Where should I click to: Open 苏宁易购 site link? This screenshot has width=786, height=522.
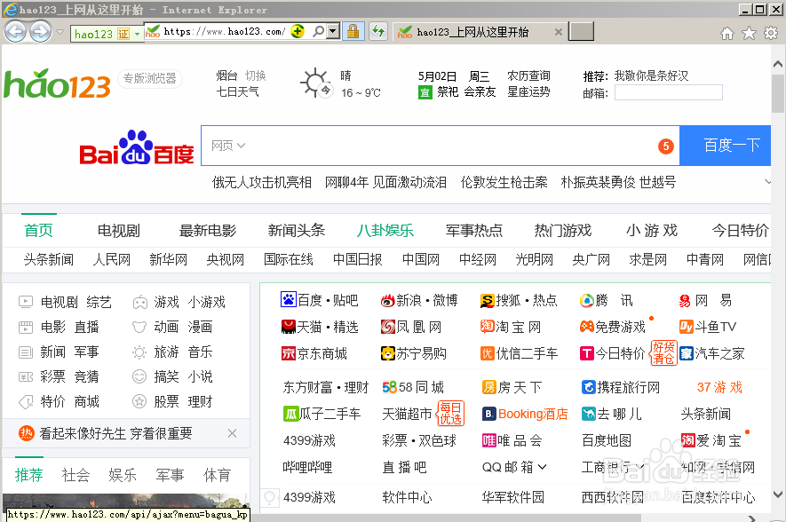pyautogui.click(x=414, y=353)
